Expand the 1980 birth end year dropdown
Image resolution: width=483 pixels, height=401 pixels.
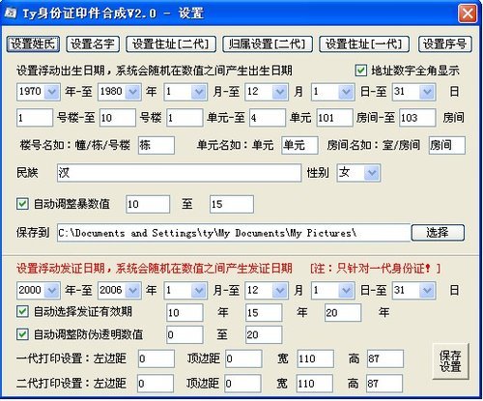tap(133, 92)
